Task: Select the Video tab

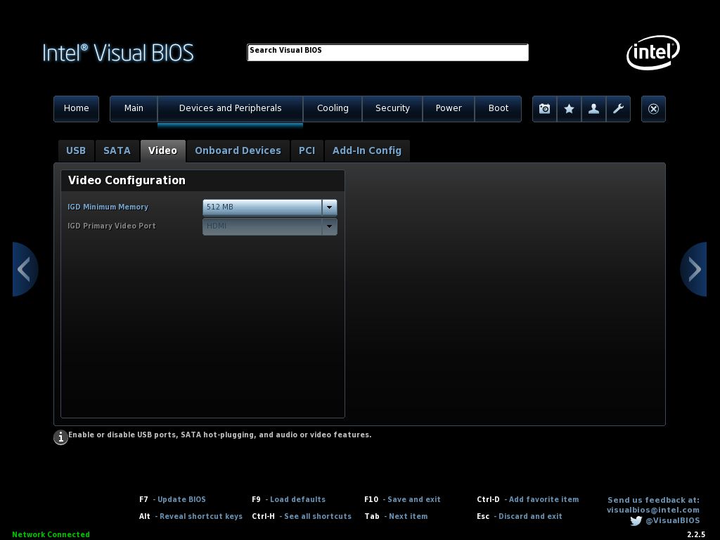Action: [162, 150]
